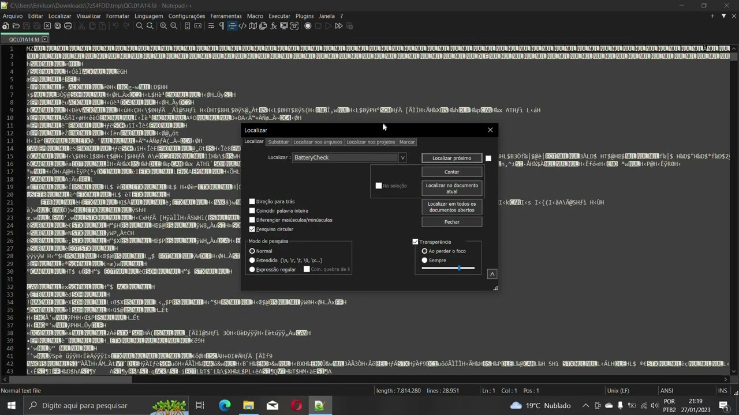Switch to Localizar nos projetos tab
This screenshot has height=415, width=739.
[371, 142]
